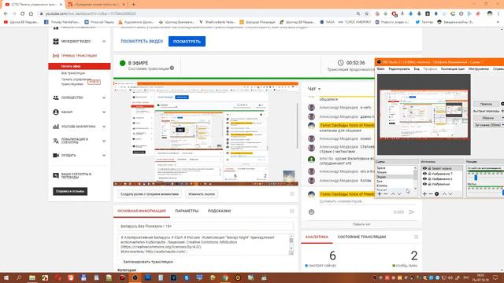Viewport: 504px width, 283px height.
Task: Select Начать эфир in the sidebar
Action: coord(80,66)
